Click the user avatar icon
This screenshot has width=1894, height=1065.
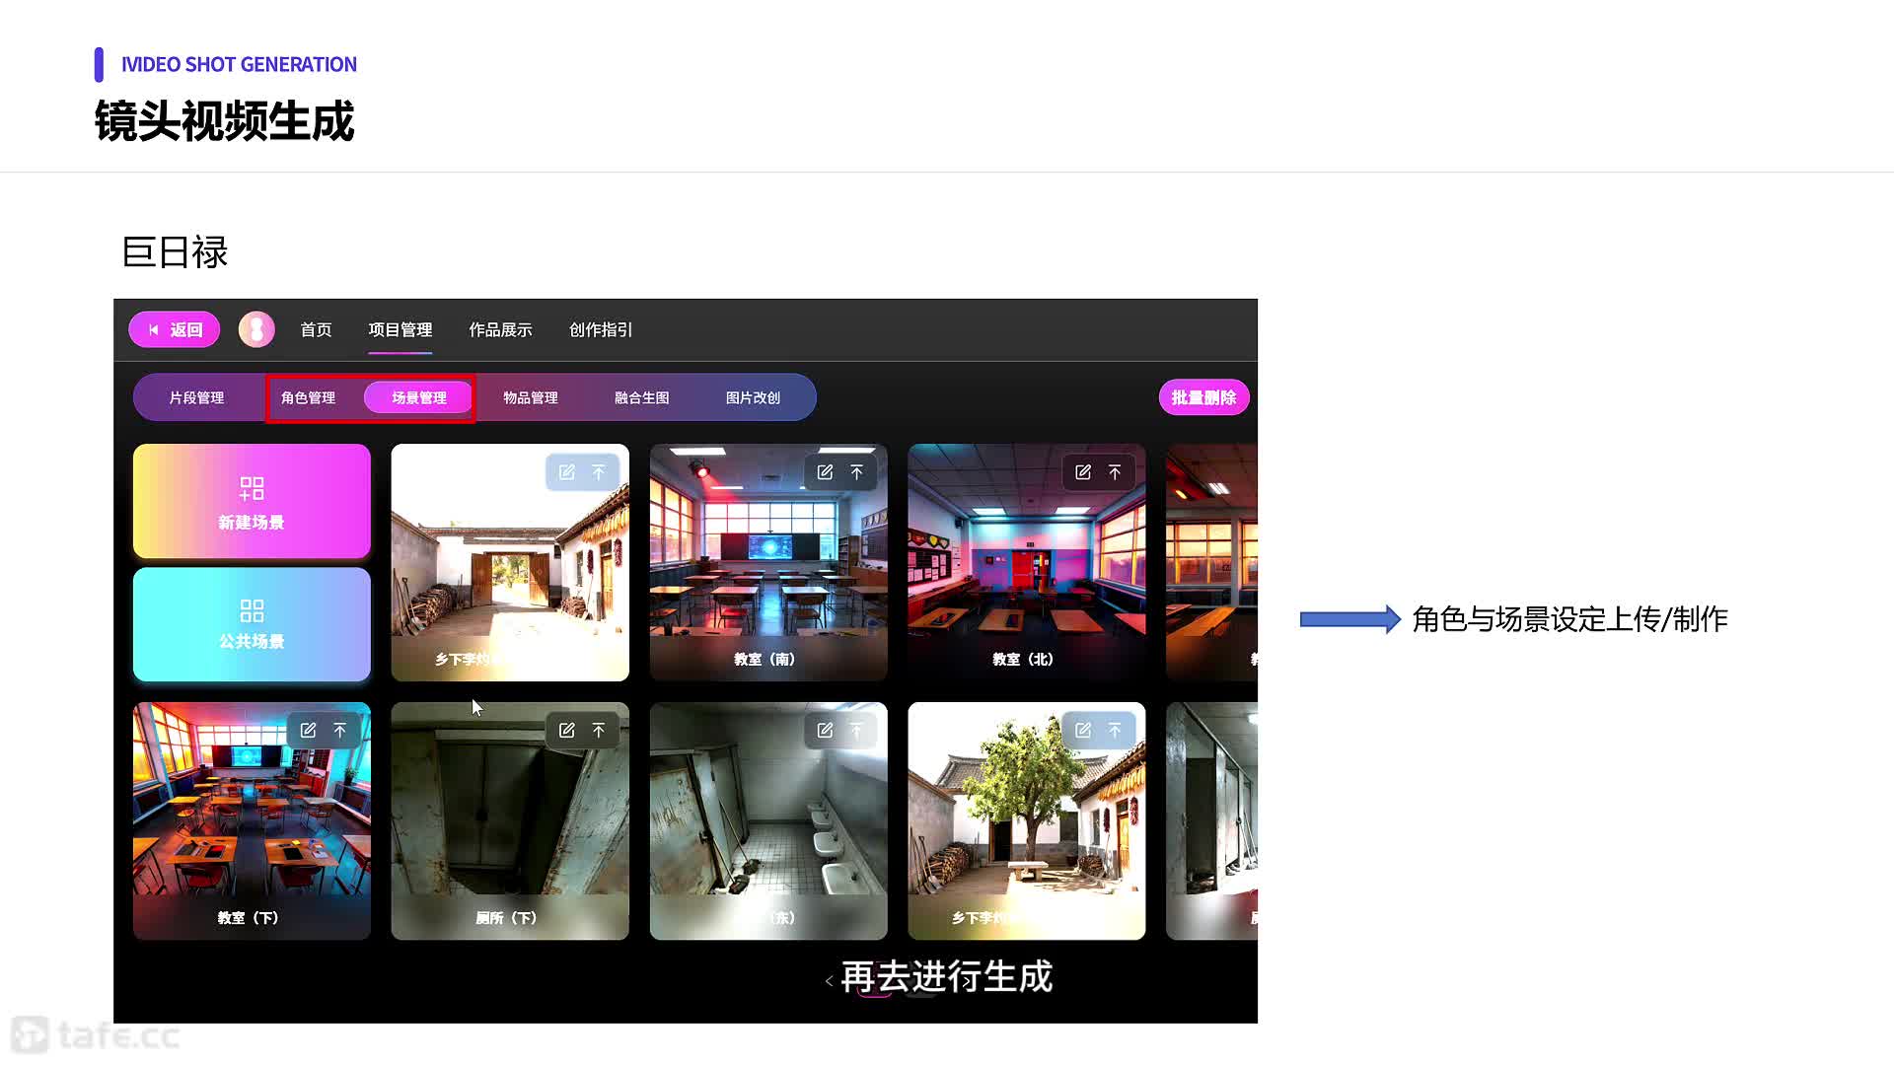point(256,329)
